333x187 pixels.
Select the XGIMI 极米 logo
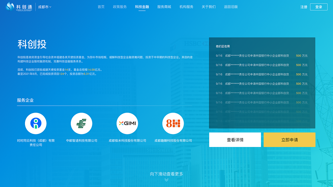click(x=127, y=123)
